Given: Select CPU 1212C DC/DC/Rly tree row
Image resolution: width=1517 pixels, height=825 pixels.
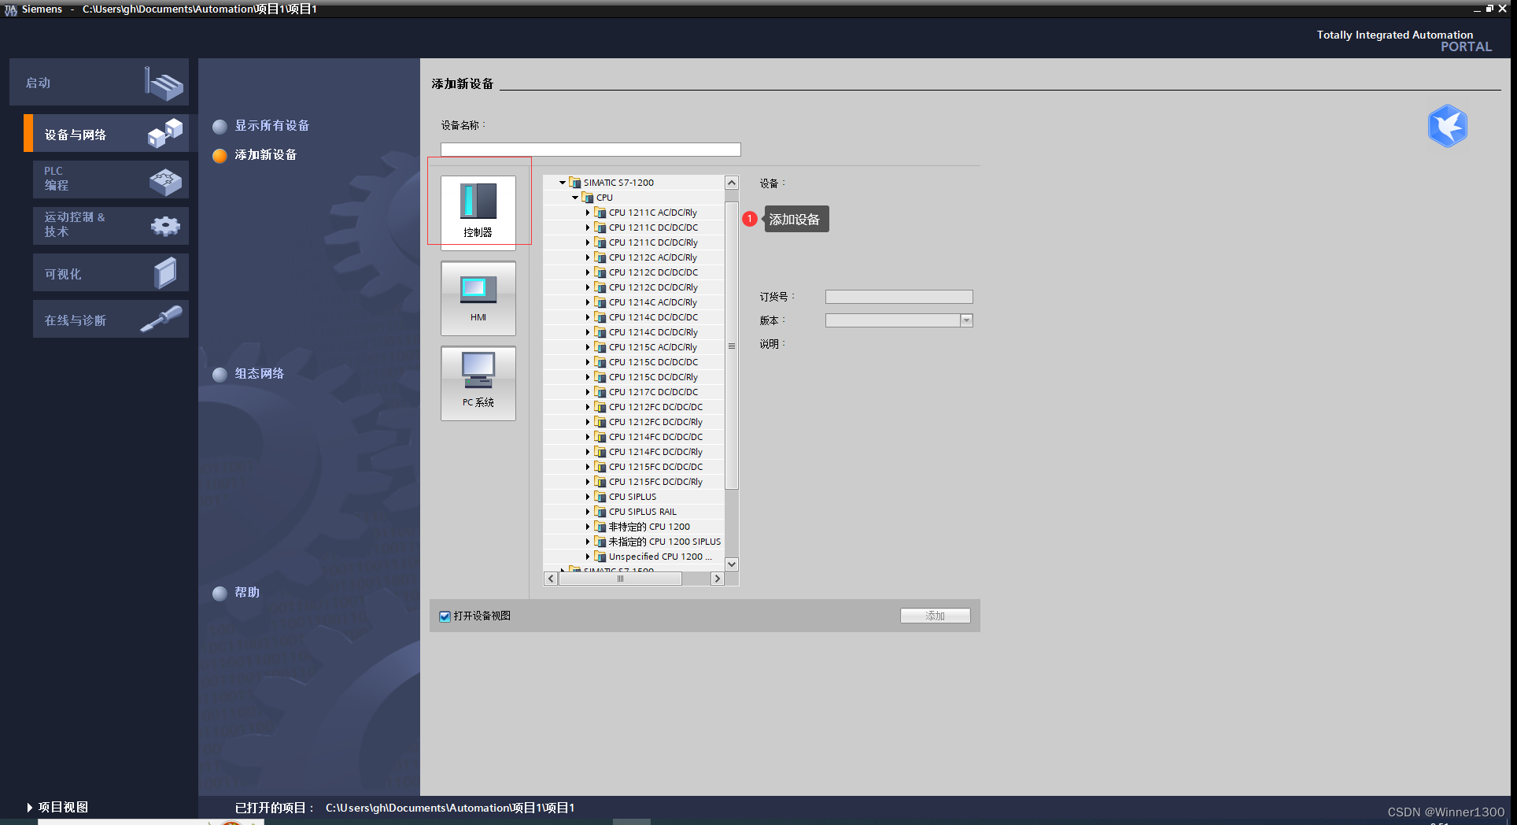Looking at the screenshot, I should click(x=633, y=287).
